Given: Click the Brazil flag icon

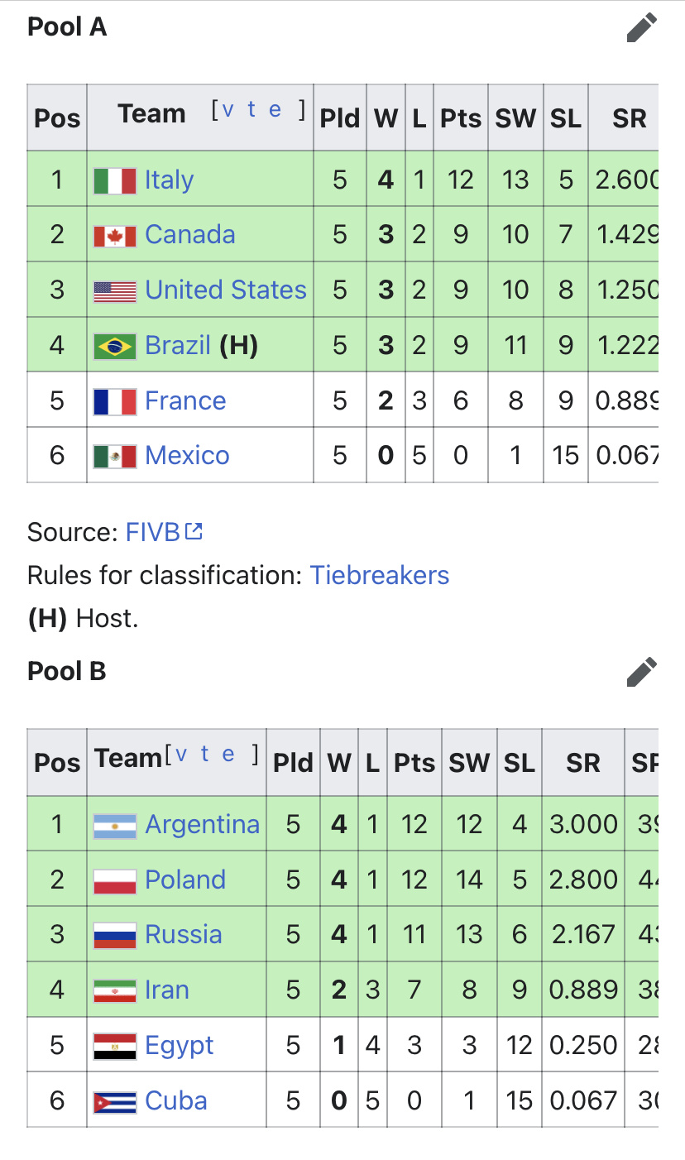Looking at the screenshot, I should tap(115, 345).
